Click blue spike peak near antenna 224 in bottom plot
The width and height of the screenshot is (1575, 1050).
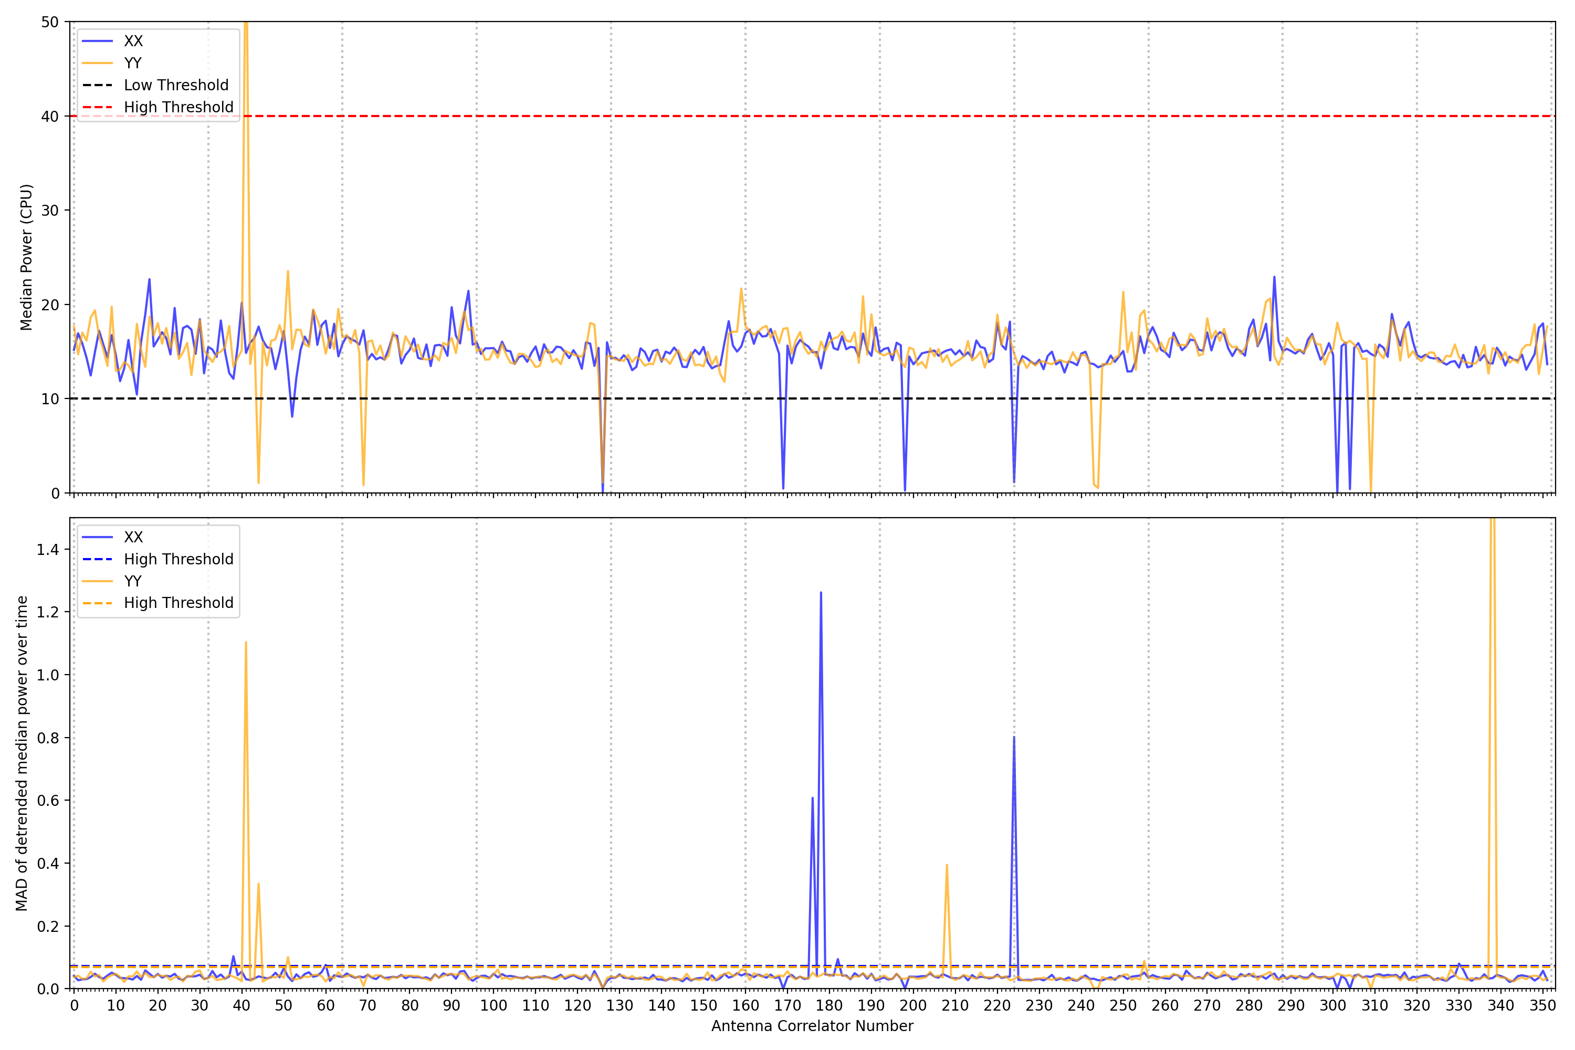(x=1014, y=738)
